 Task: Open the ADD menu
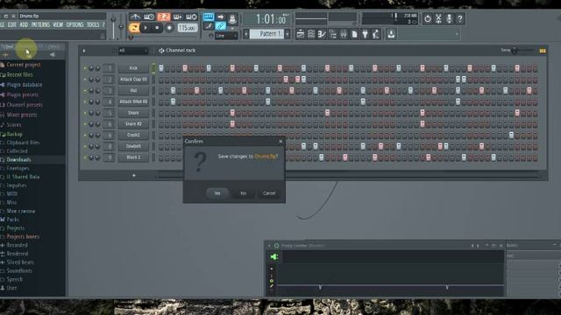(x=24, y=24)
